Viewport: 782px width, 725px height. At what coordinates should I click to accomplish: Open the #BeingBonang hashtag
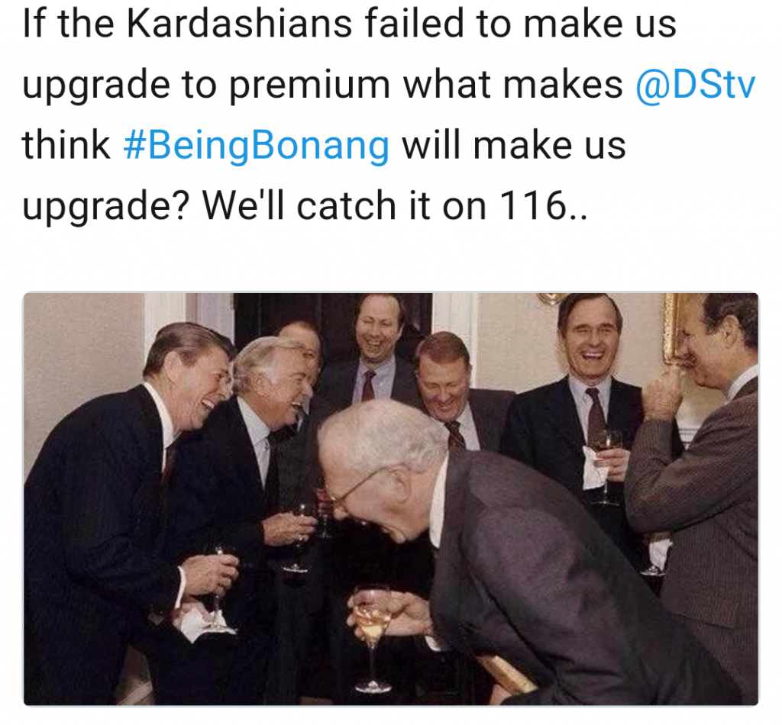click(256, 146)
